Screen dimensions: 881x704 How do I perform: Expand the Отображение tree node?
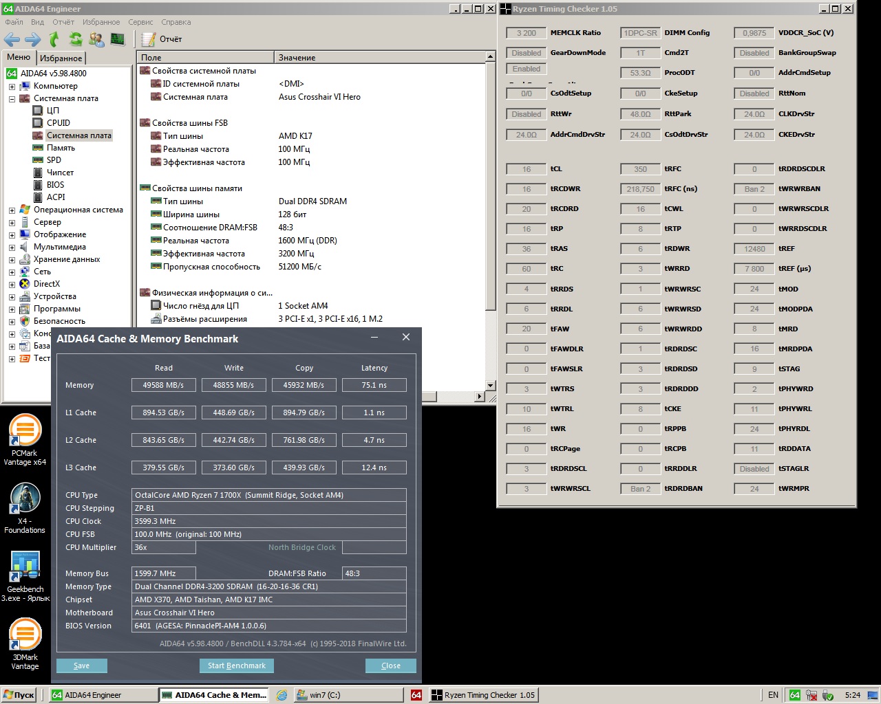pyautogui.click(x=12, y=235)
